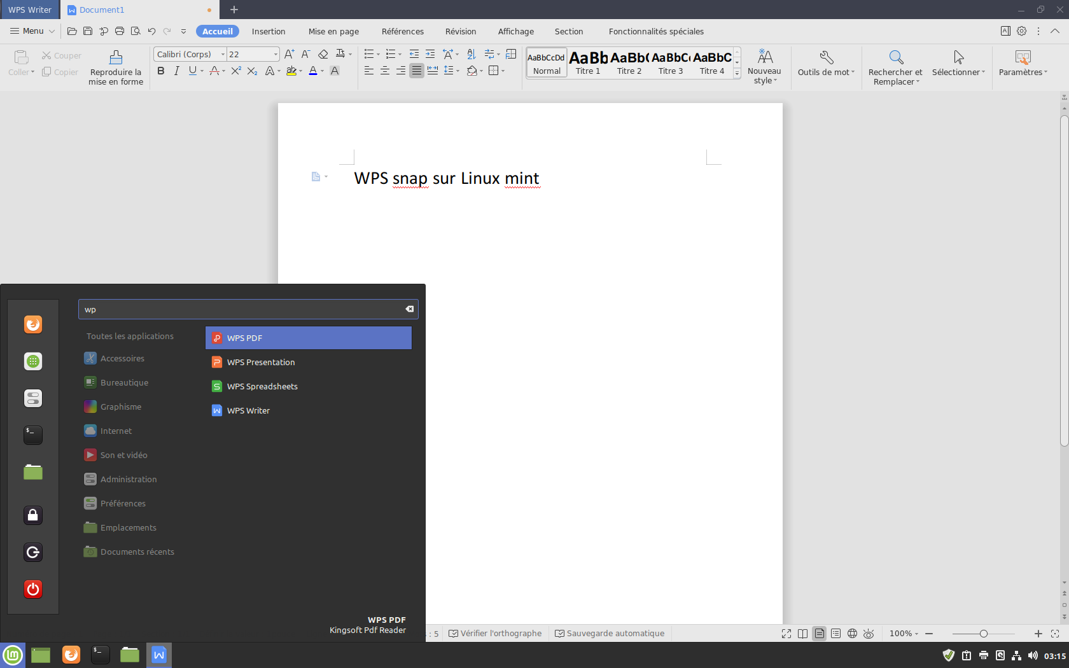This screenshot has height=668, width=1069.
Task: Open a new tab with the plus button
Action: (234, 10)
